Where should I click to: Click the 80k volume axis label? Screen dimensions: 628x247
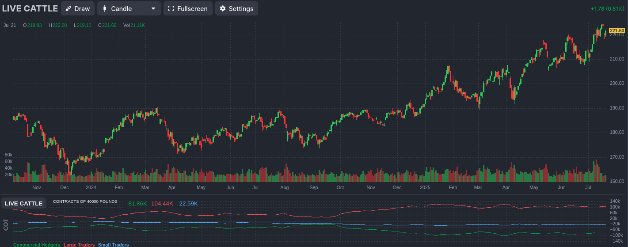pos(8,155)
